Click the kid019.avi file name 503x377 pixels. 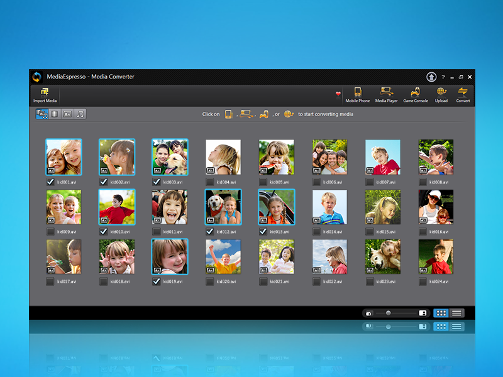point(173,281)
